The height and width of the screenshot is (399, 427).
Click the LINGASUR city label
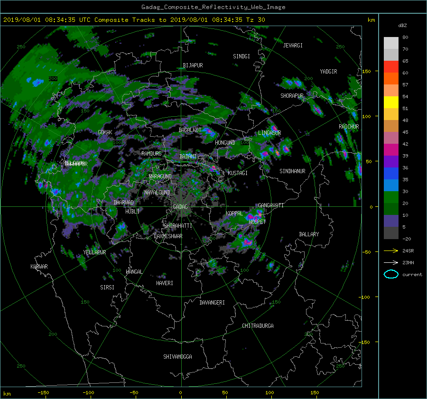pyautogui.click(x=269, y=133)
